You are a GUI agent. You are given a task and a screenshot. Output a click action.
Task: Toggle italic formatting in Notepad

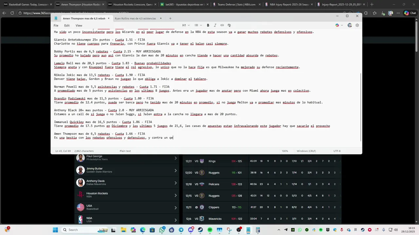click(215, 25)
